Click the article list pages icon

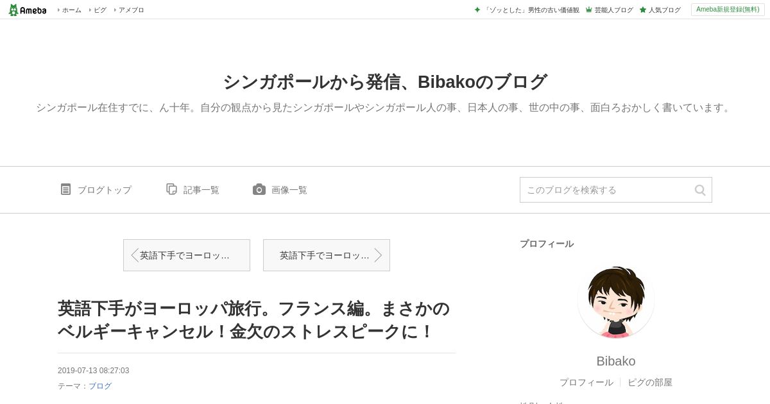[171, 189]
